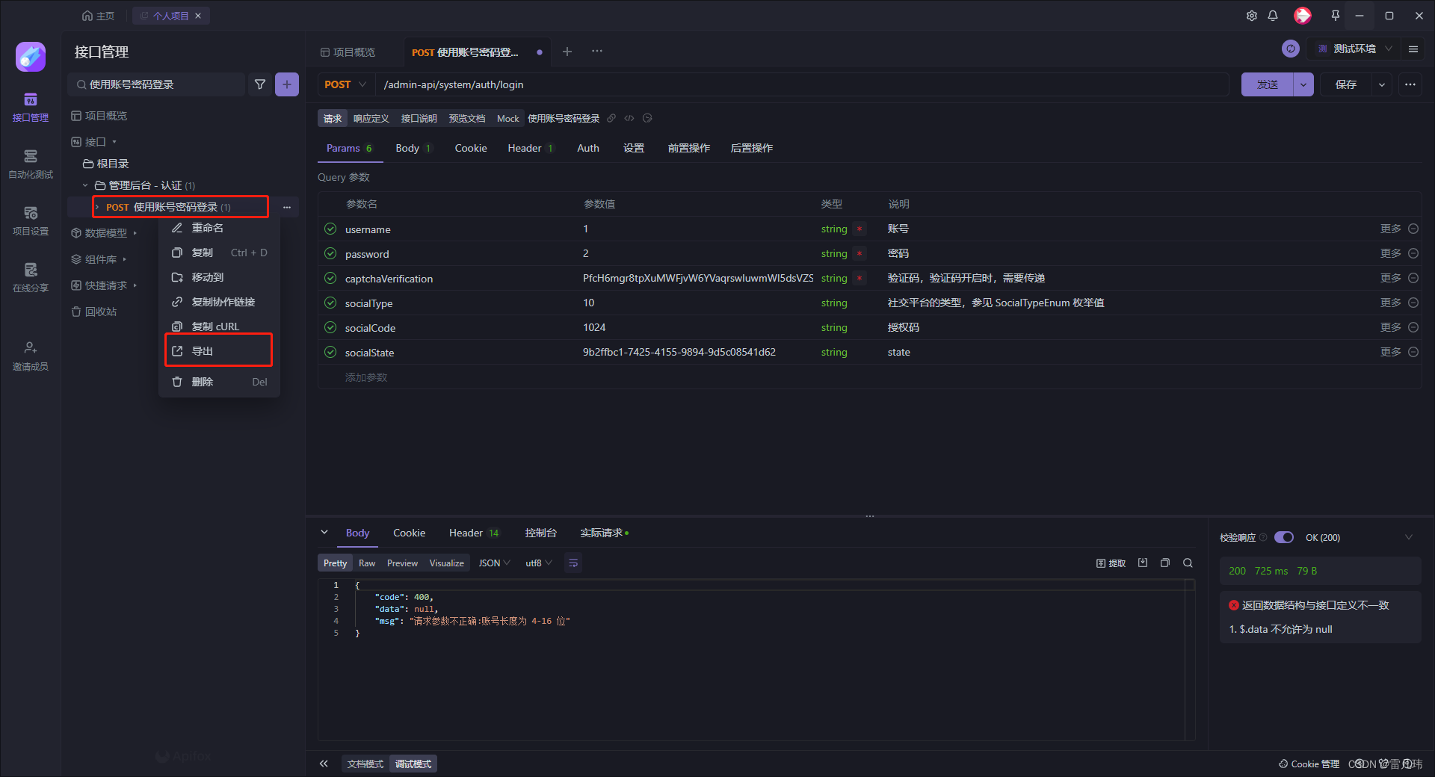Click the interface search field
The height and width of the screenshot is (777, 1435).
(x=156, y=84)
